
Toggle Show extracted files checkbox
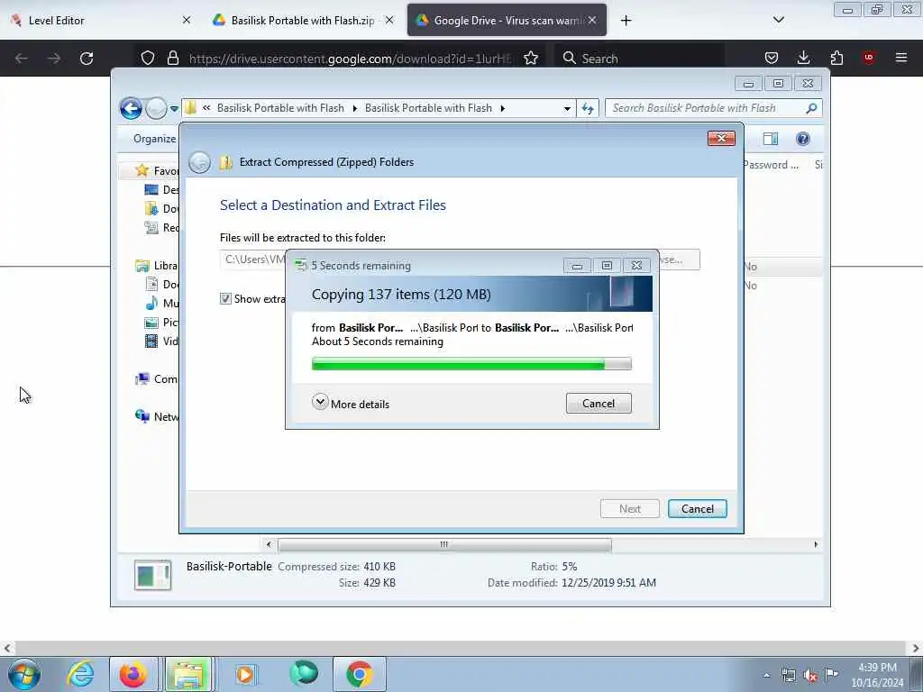tap(225, 299)
